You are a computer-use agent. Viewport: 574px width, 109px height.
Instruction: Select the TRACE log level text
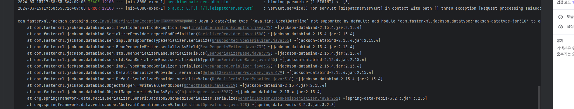pos(94,2)
